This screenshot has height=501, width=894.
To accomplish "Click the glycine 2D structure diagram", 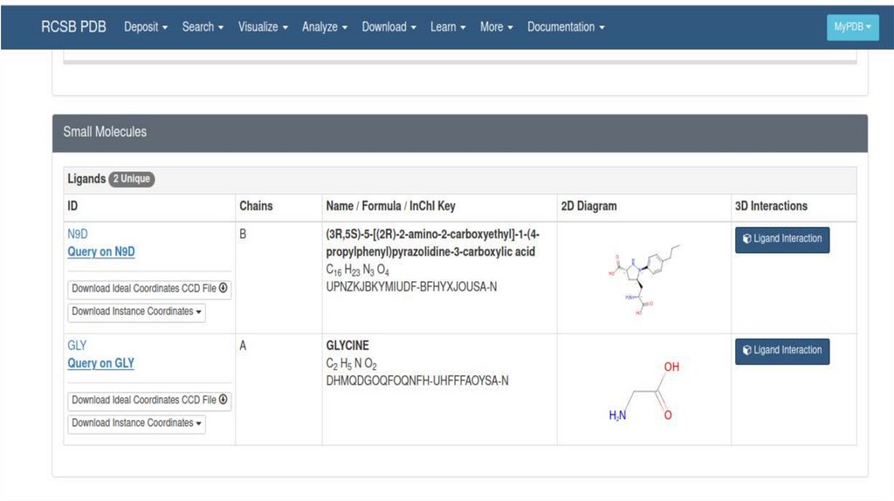I will tap(644, 391).
